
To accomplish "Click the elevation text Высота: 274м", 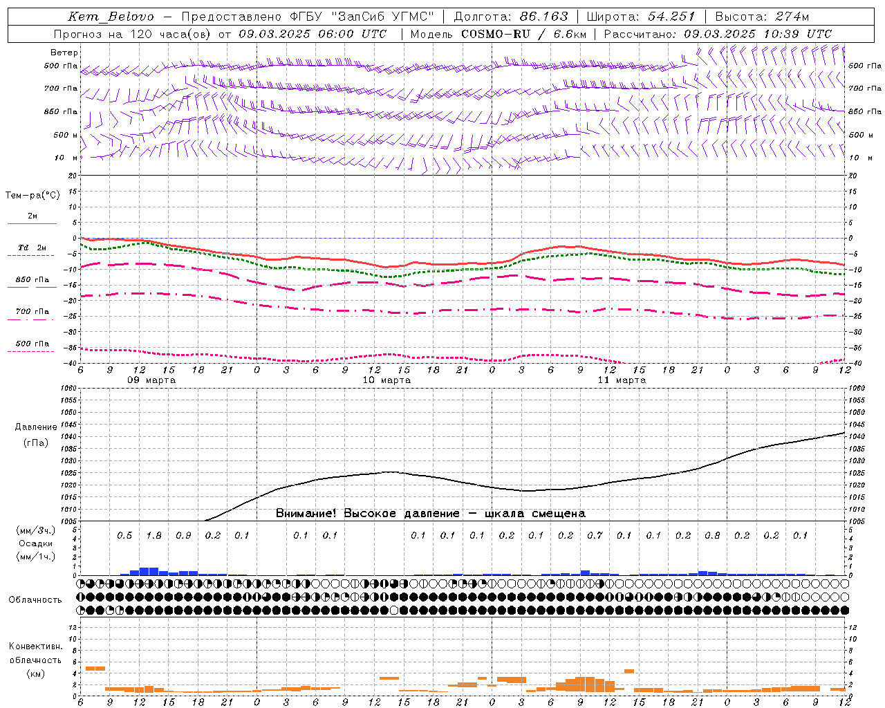I will (x=762, y=17).
